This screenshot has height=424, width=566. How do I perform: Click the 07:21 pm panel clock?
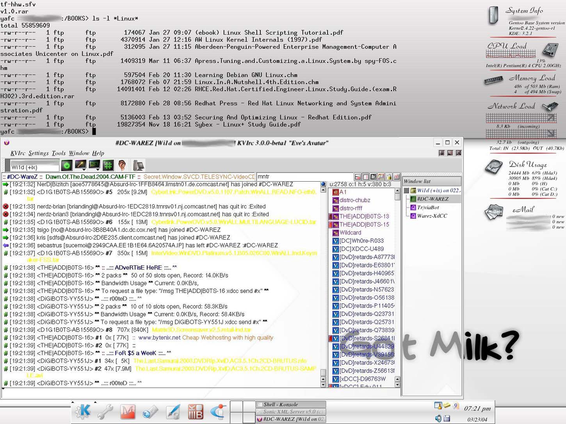pos(477,408)
